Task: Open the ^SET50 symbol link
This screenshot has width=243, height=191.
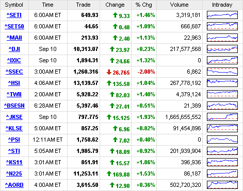Action: coord(14,26)
